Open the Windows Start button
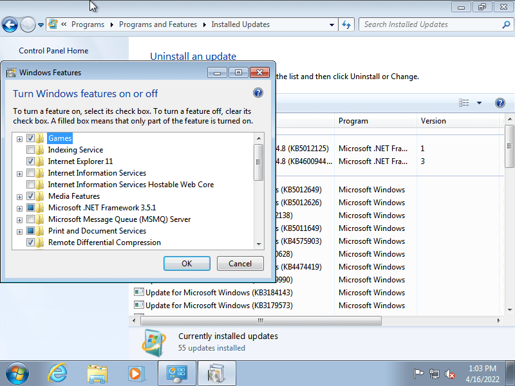The width and height of the screenshot is (515, 386). coord(17,374)
